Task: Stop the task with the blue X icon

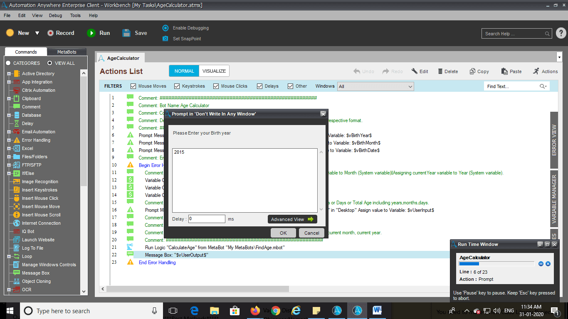Action: (548, 264)
